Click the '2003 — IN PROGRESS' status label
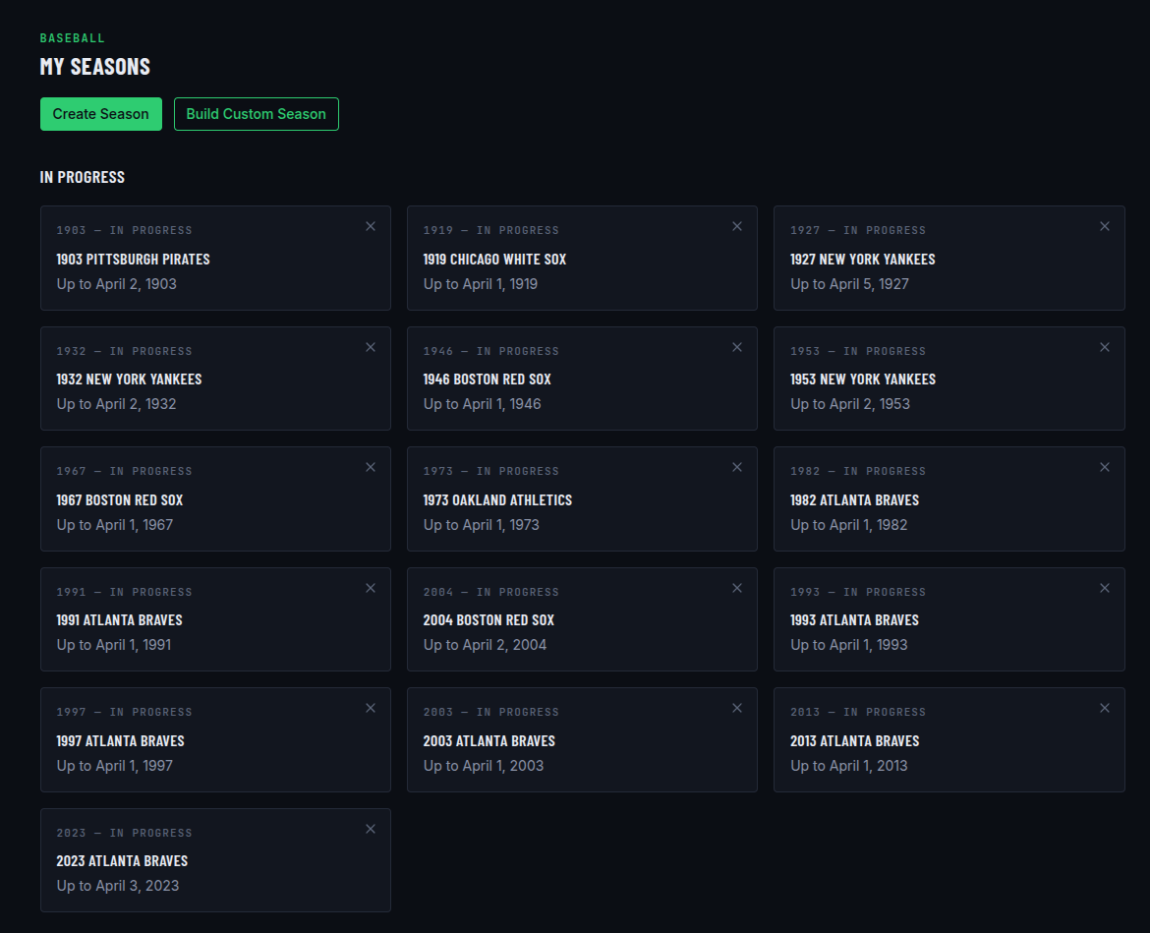This screenshot has height=933, width=1150. tap(491, 712)
